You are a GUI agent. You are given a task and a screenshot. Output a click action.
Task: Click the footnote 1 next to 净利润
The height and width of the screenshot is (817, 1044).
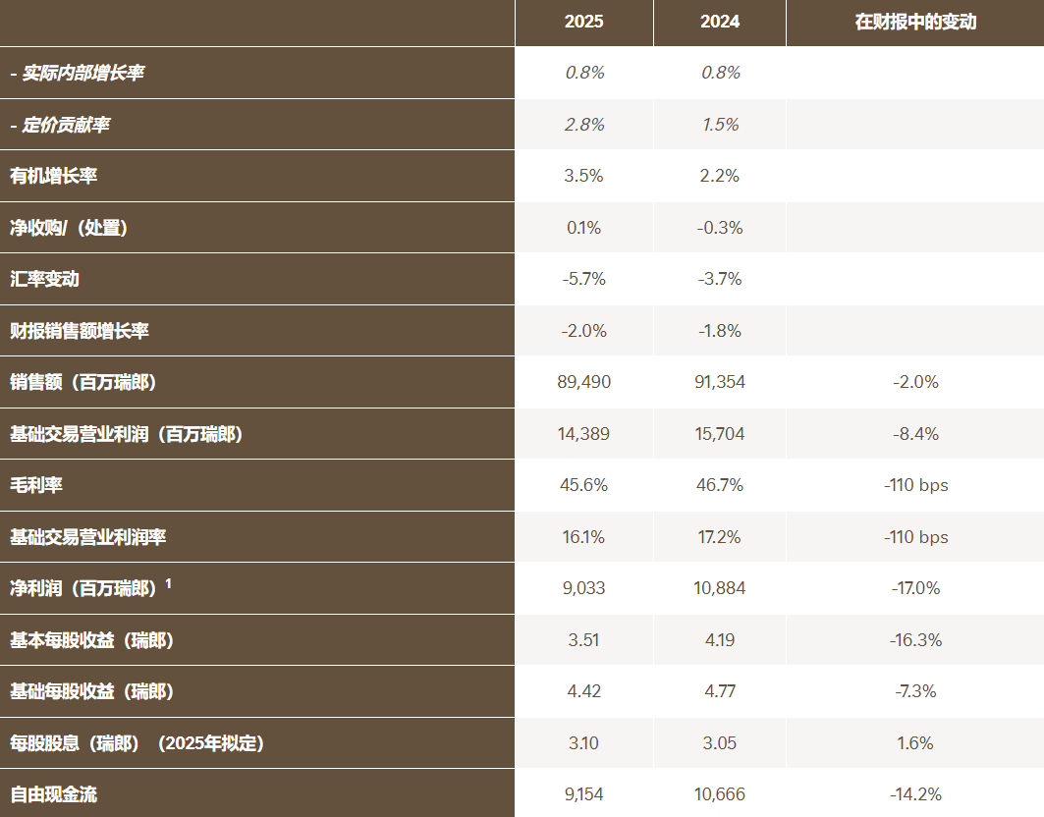point(168,584)
